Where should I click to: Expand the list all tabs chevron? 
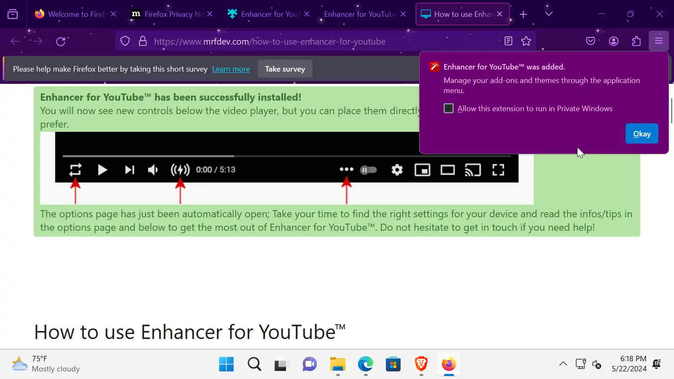click(548, 14)
